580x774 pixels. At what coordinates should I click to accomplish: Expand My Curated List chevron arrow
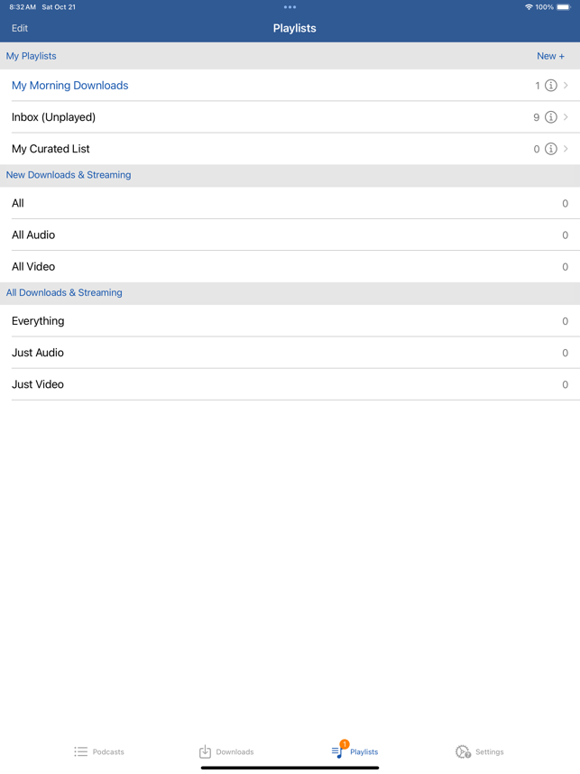(566, 149)
